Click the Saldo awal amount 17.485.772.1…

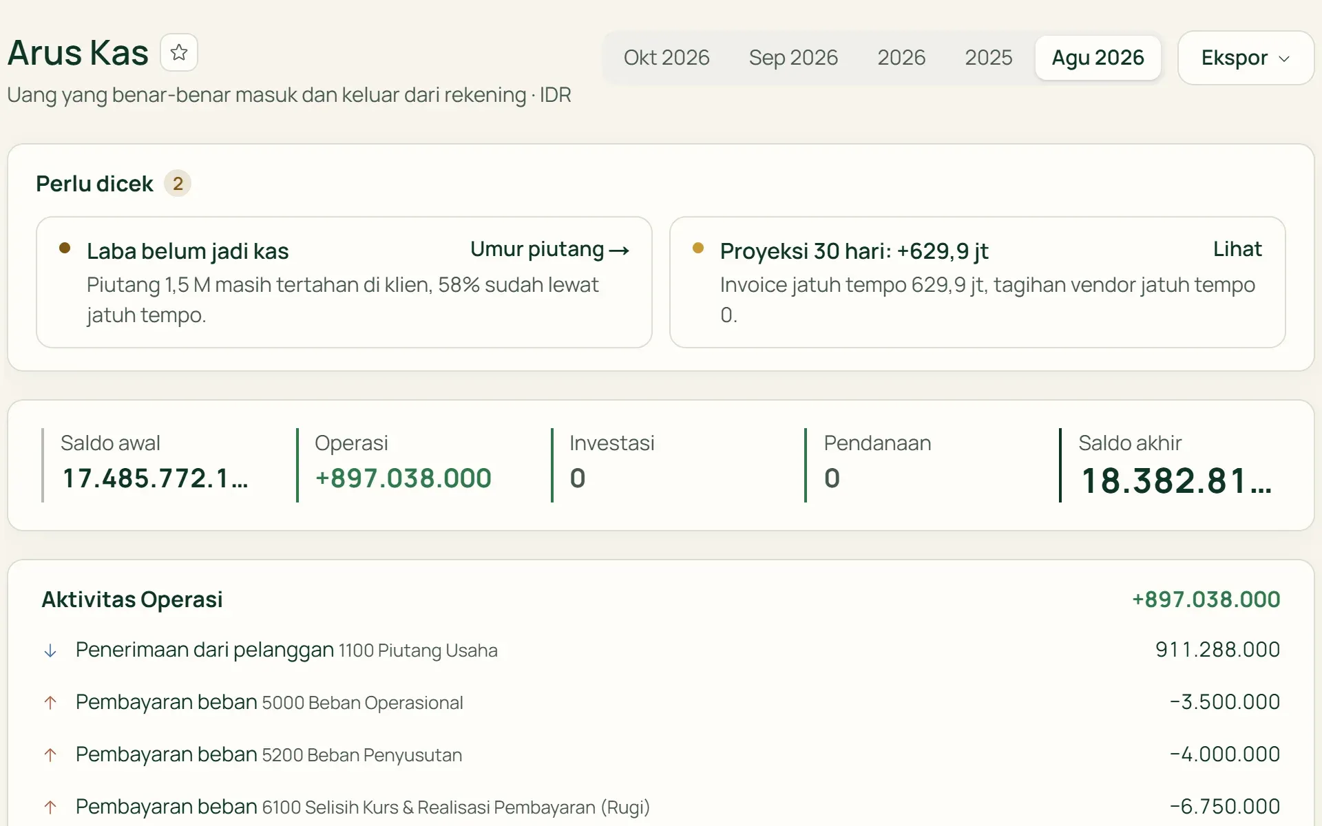[155, 478]
